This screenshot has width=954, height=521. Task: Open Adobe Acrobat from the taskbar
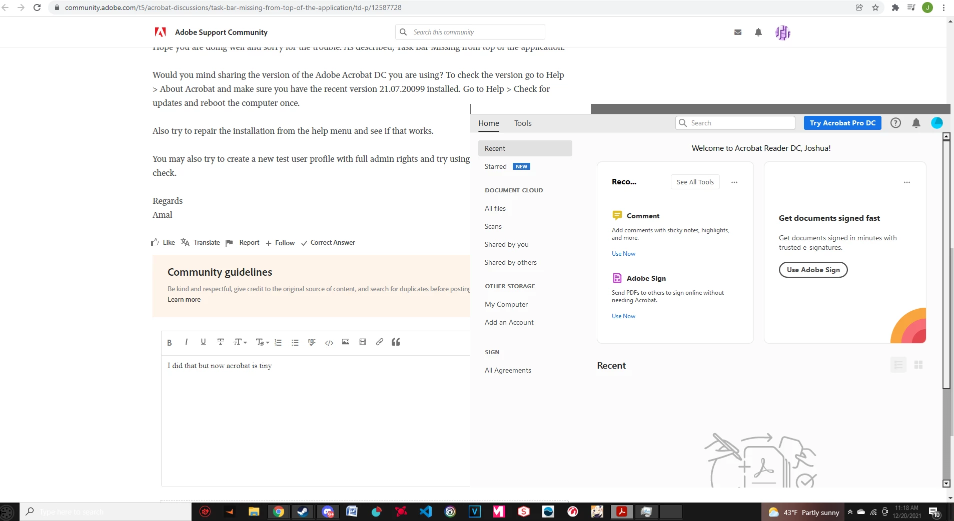pos(622,512)
